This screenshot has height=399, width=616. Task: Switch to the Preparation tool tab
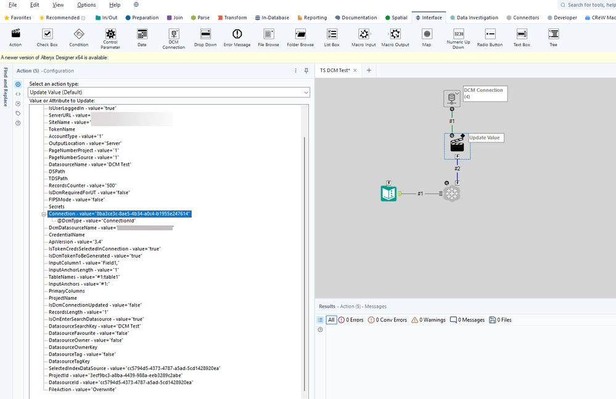point(142,18)
